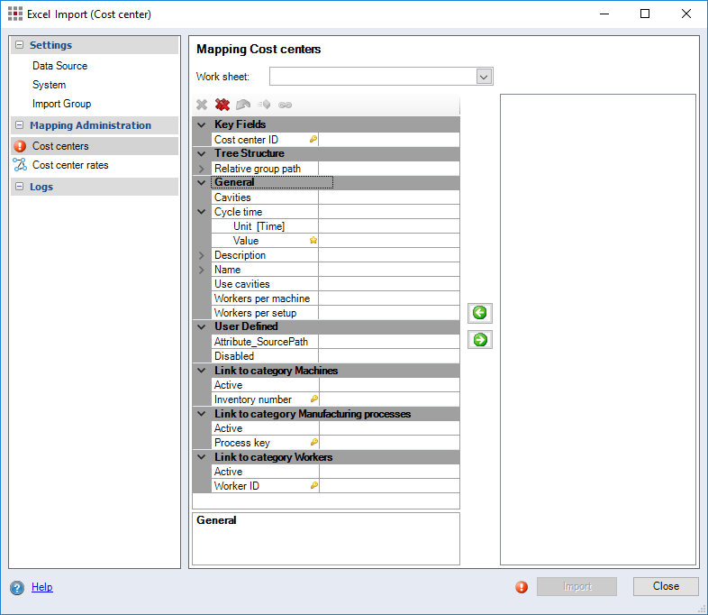Collapse the Settings section
Viewport: 708px width, 615px height.
coord(20,45)
